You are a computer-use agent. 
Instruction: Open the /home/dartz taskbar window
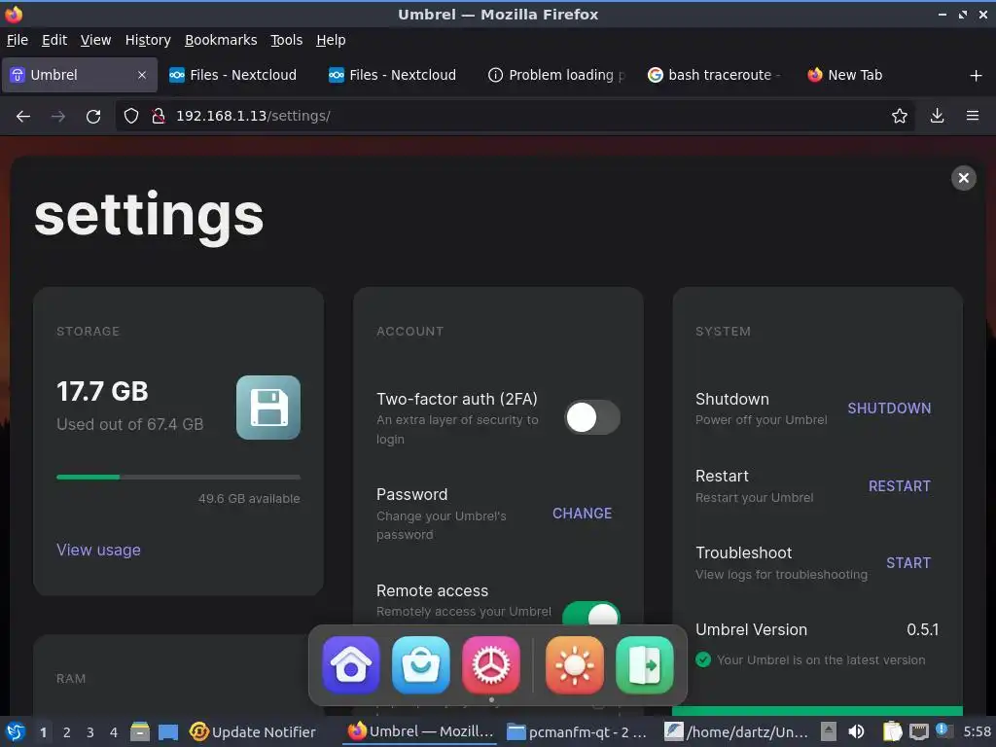coord(736,732)
